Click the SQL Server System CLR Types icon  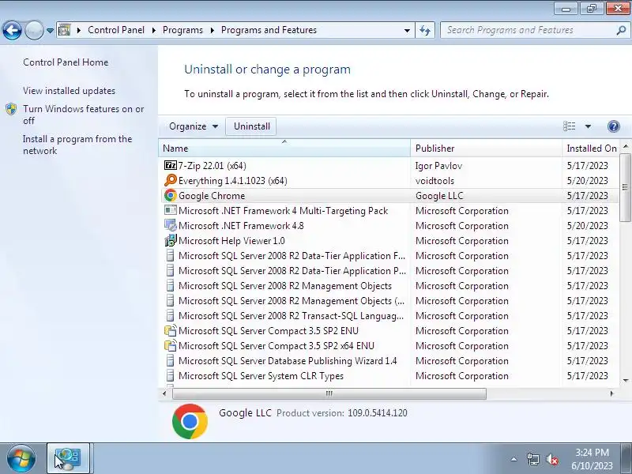point(171,376)
